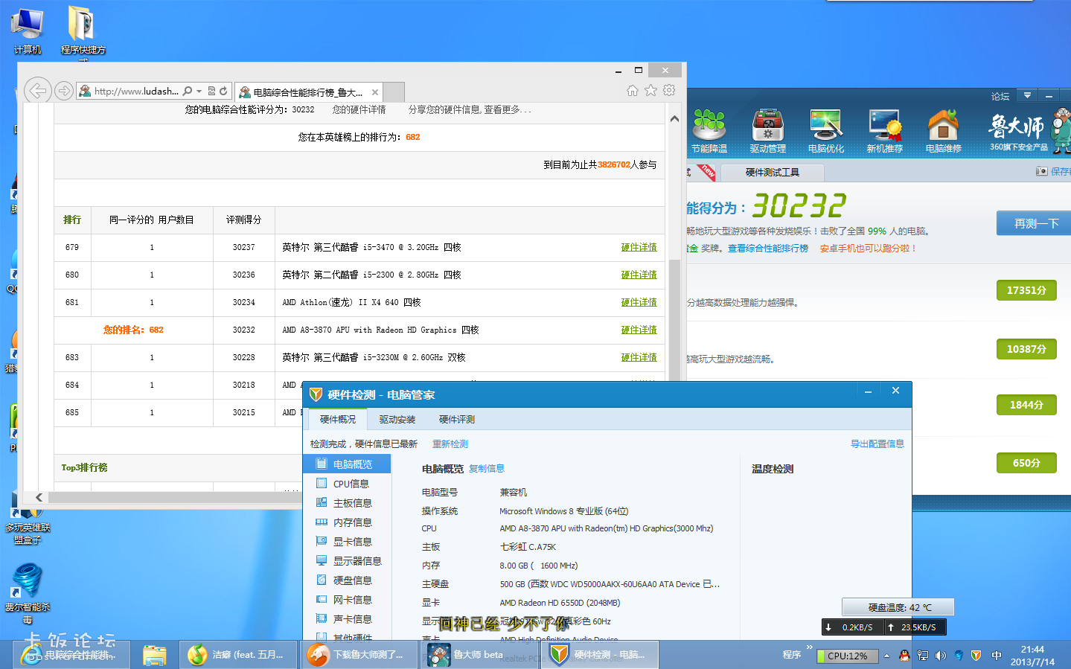Image resolution: width=1071 pixels, height=669 pixels.
Task: Open 电脑优化 in the Ludashi toolbar
Action: [x=826, y=131]
